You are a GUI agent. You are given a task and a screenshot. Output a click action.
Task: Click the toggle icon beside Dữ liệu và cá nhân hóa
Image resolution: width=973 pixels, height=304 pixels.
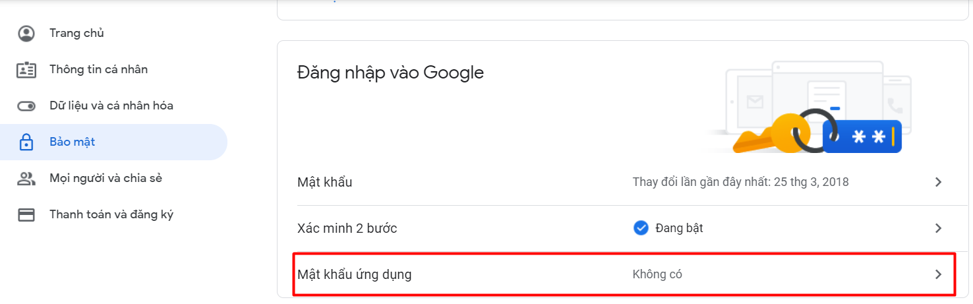(26, 106)
